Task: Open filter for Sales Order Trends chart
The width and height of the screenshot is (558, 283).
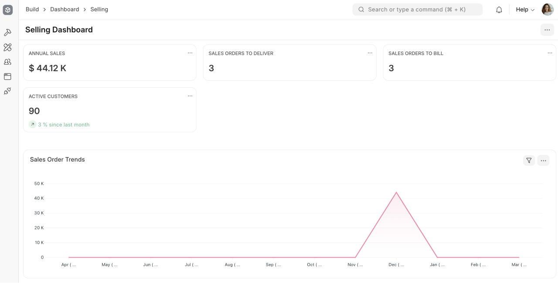Action: pyautogui.click(x=529, y=160)
